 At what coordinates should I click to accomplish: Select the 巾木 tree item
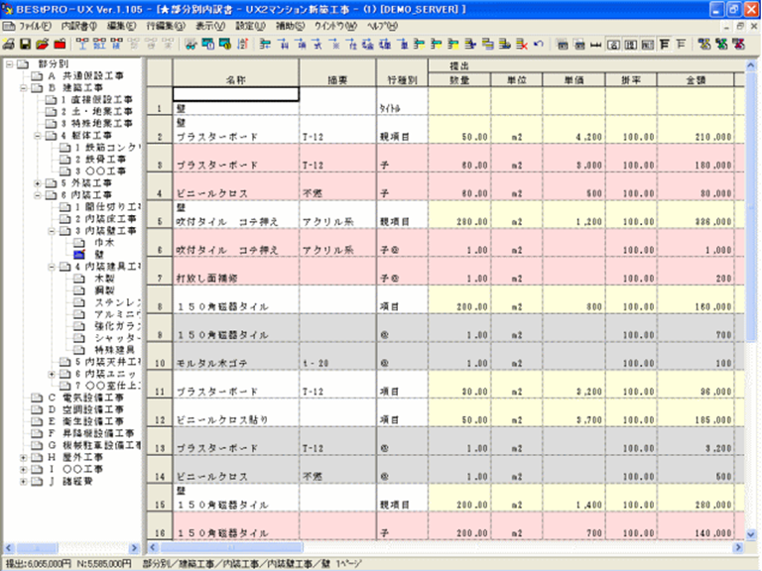[104, 242]
